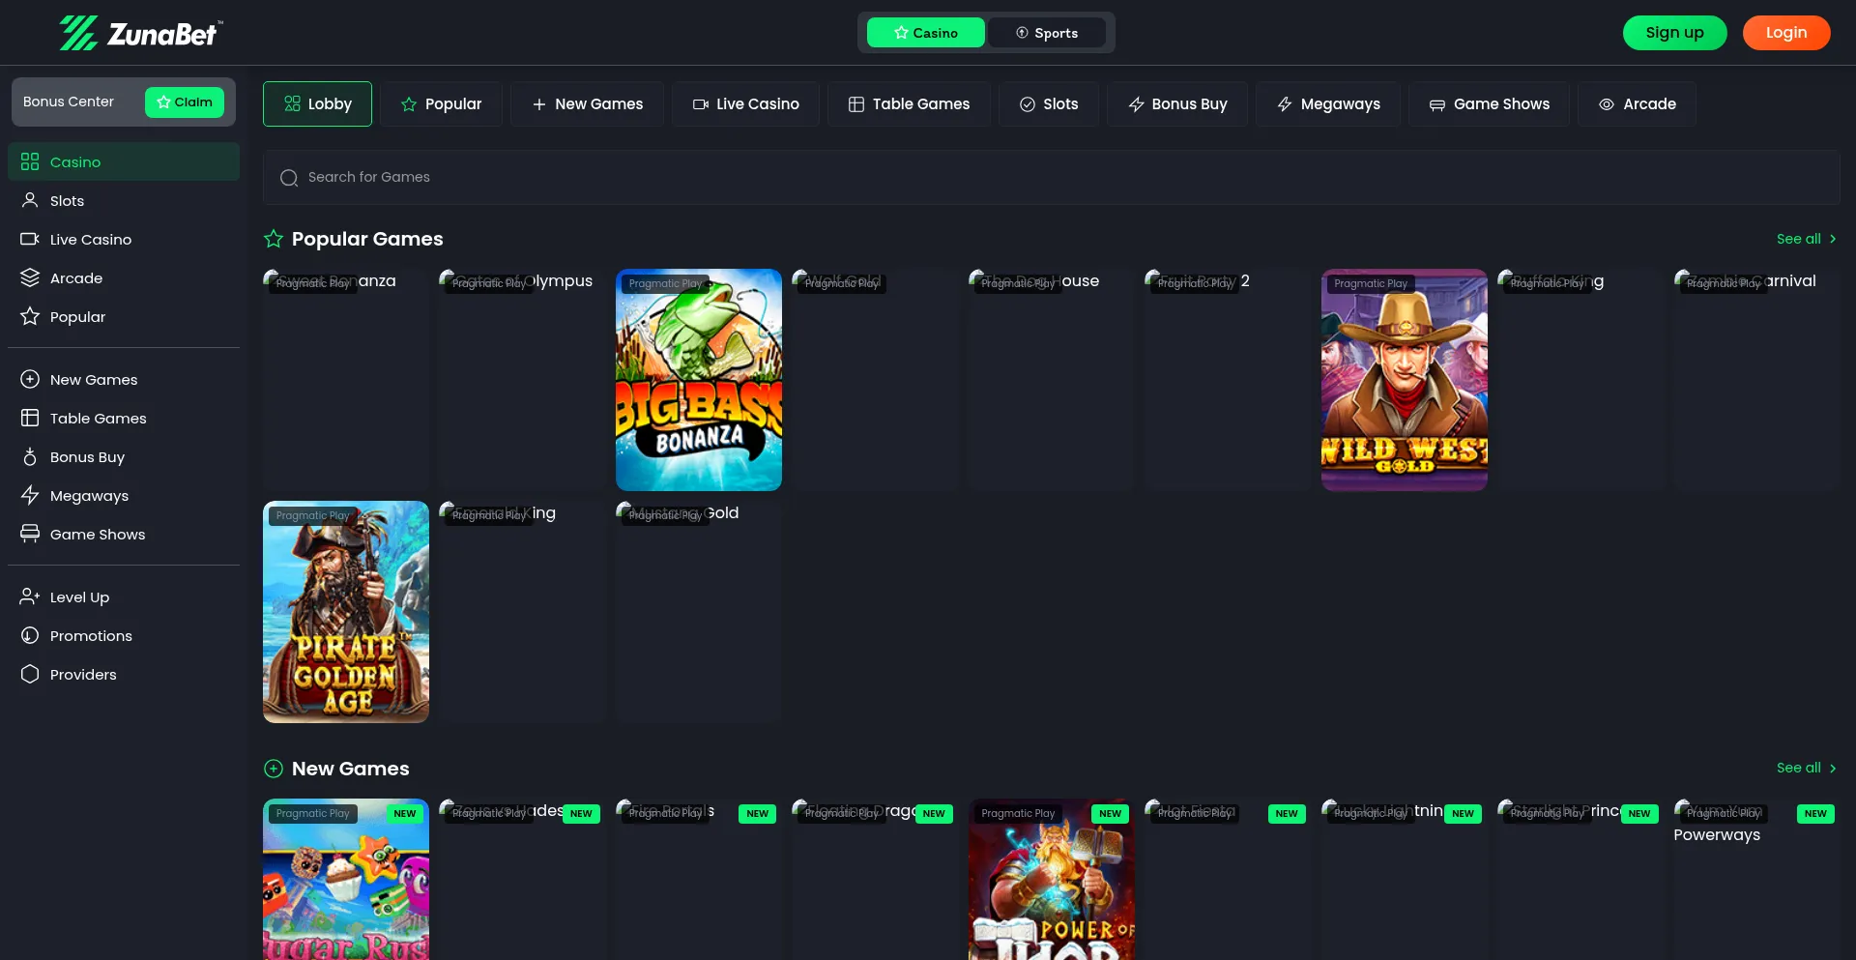
Task: Click the Level Up user icon
Action: coord(30,596)
